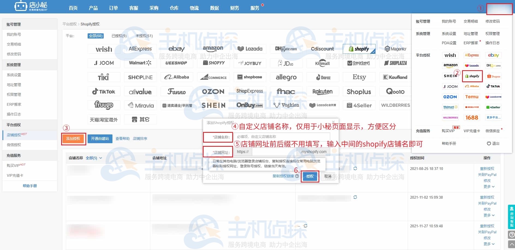Expand 更多 in the 2021-08-25 row
The image size is (515, 250).
tap(489, 187)
